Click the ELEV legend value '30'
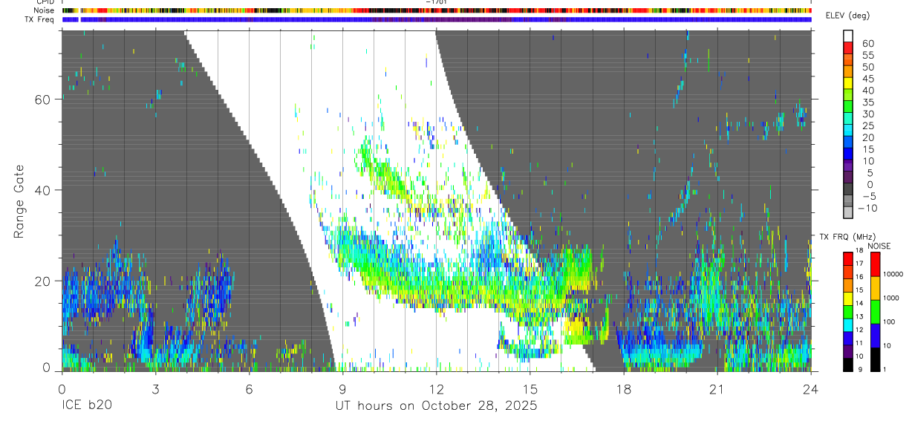 (867, 114)
